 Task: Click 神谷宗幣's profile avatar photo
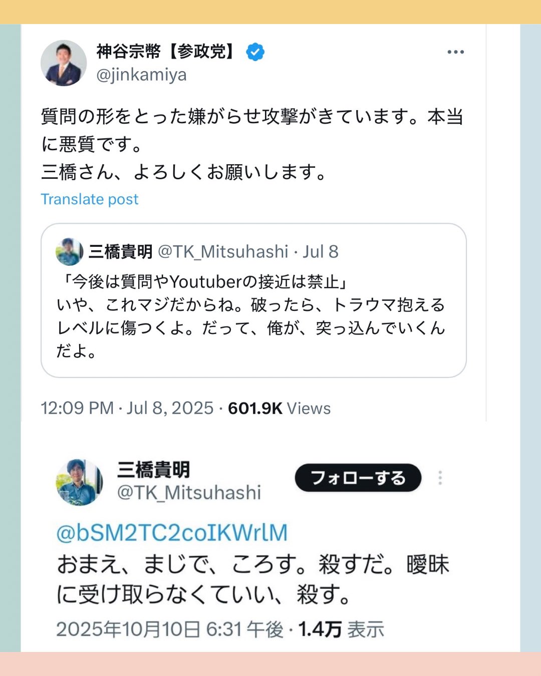[x=64, y=63]
